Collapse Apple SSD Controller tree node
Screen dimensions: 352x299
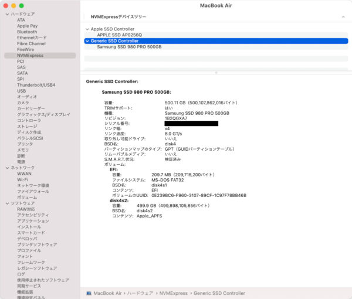point(87,29)
